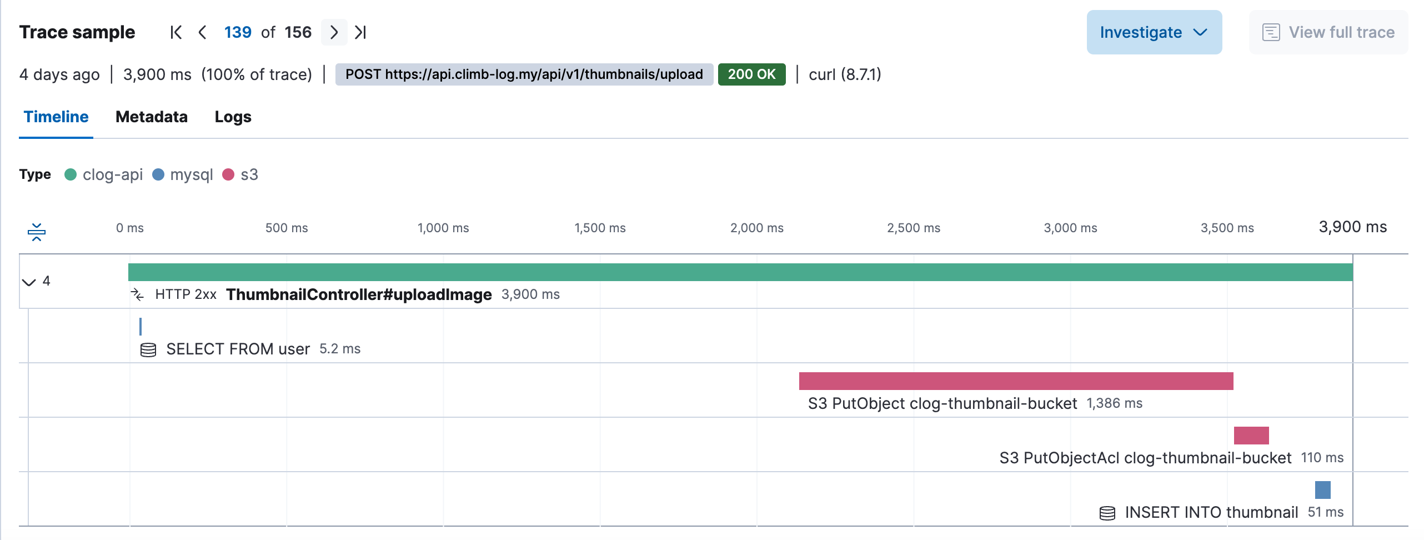Click the 1,000 ms axis tick label
1424x540 pixels.
[443, 228]
